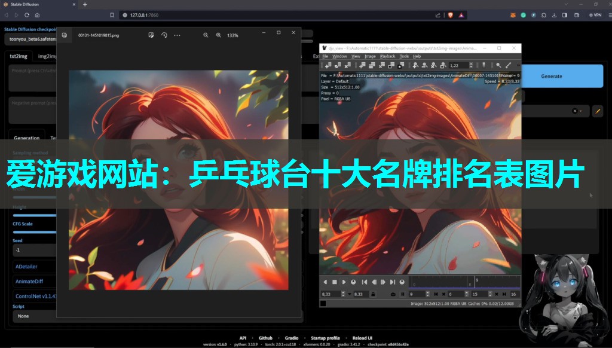Open the Image menu in djv_view
Viewport: 612px width, 348px height.
(369, 56)
